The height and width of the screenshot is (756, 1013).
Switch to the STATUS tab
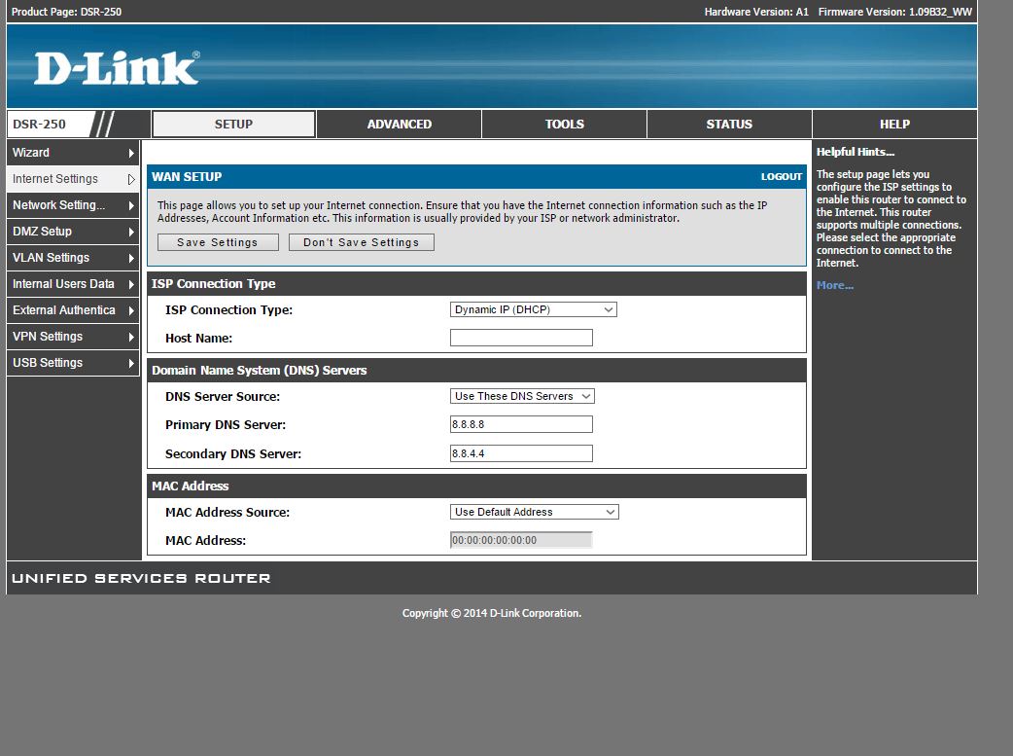coord(729,125)
